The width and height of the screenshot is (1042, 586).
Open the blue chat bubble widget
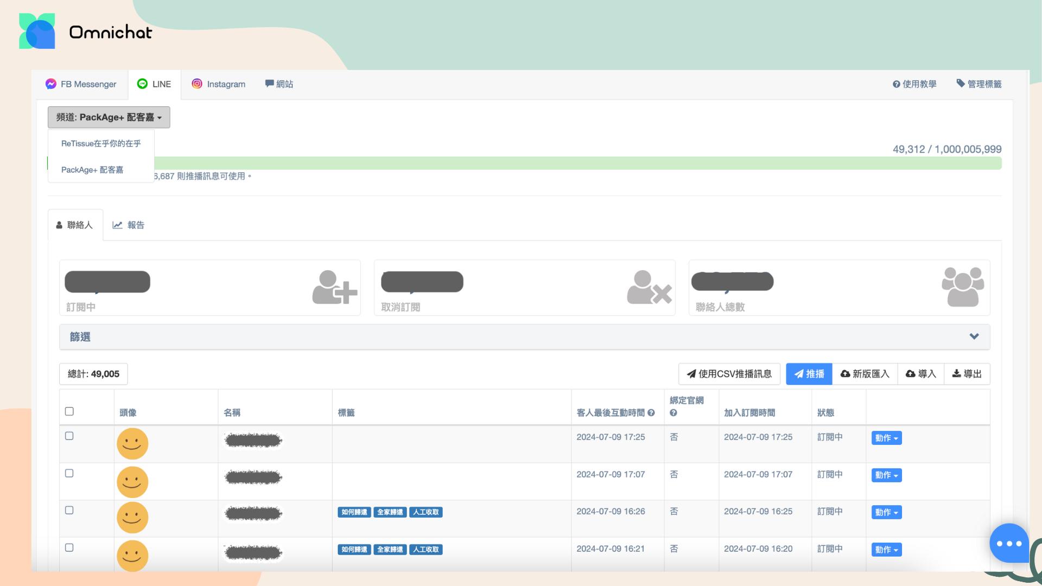coord(1009,543)
